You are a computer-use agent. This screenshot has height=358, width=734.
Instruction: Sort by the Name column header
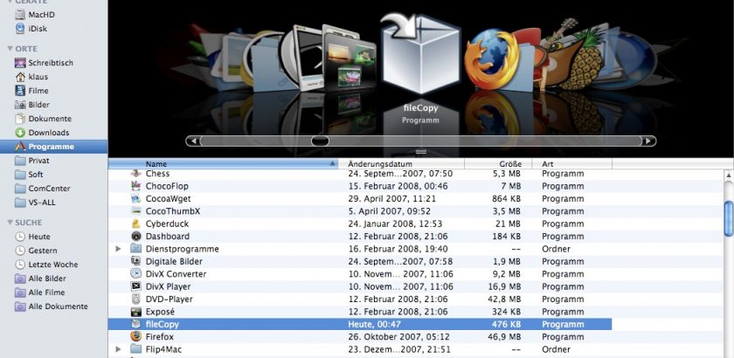224,164
